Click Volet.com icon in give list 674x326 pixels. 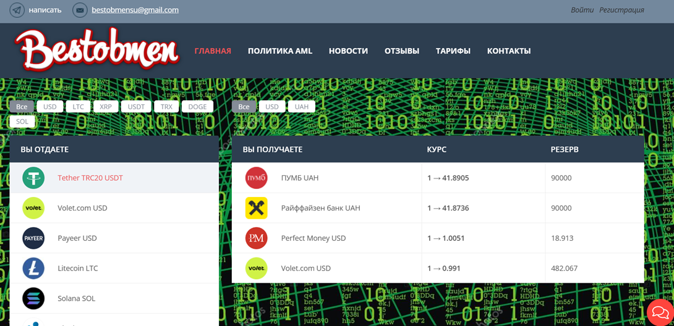point(33,208)
